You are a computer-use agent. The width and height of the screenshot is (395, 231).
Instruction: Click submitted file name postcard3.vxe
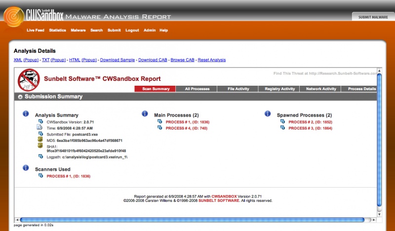click(85, 134)
